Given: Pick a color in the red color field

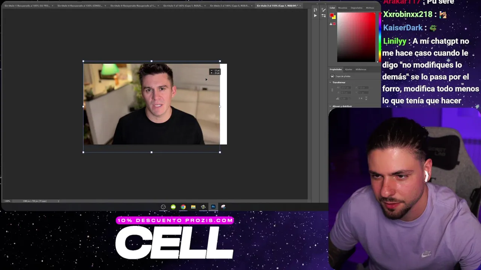Looking at the screenshot, I should tap(356, 37).
